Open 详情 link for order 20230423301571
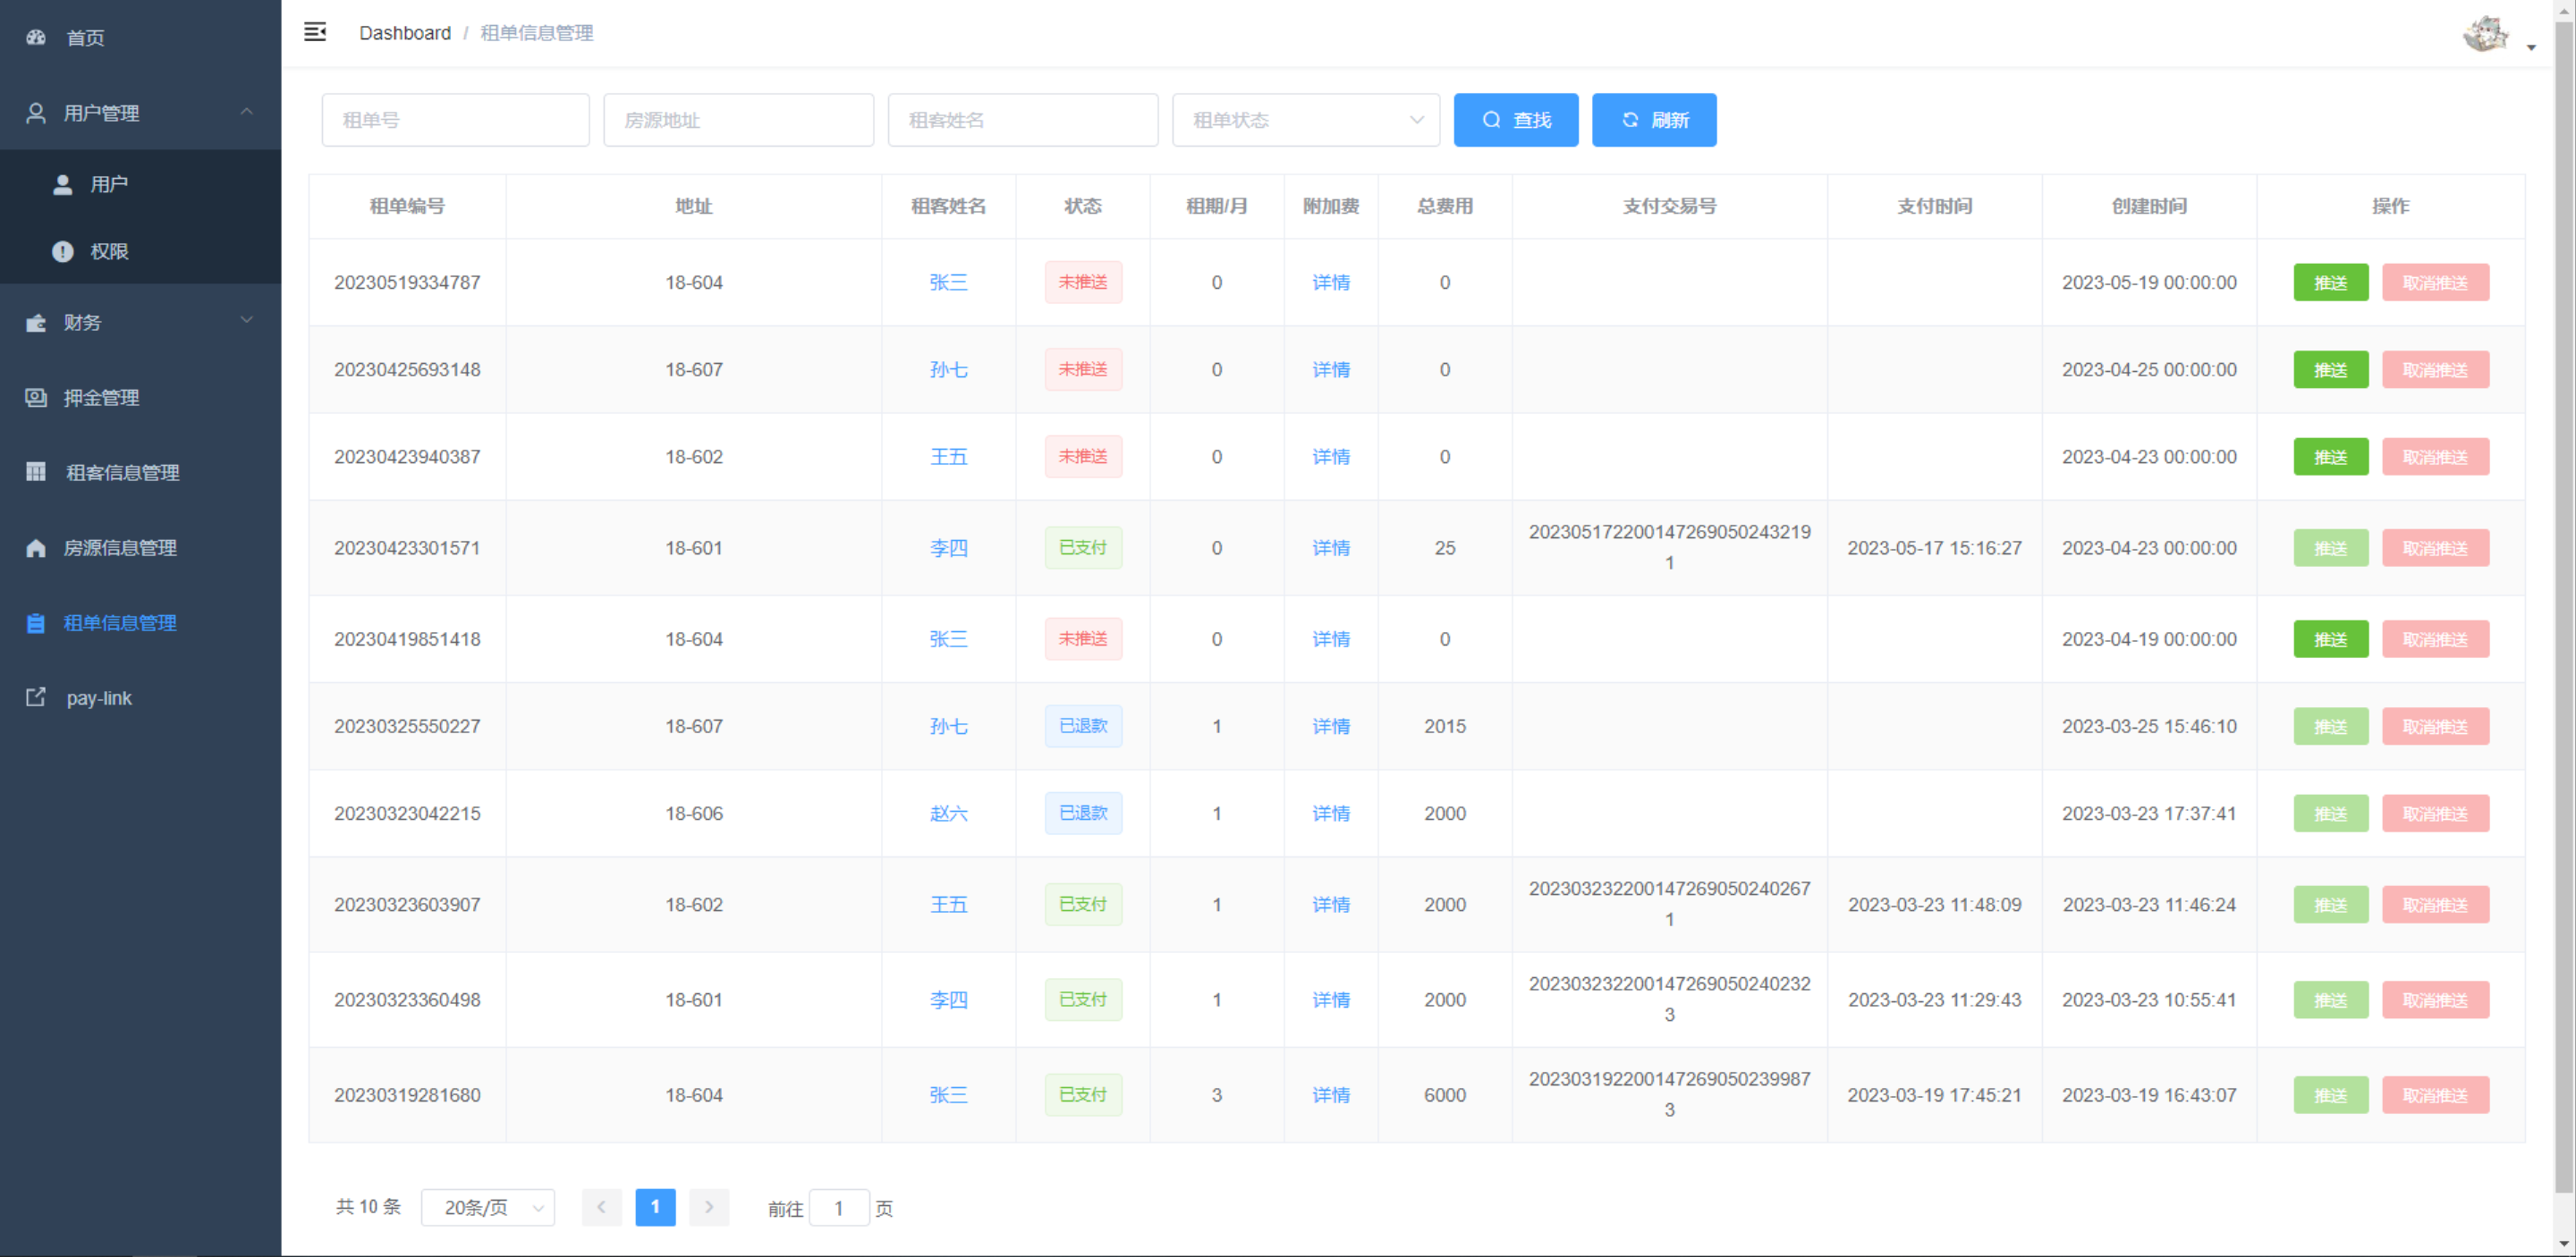 click(1330, 547)
